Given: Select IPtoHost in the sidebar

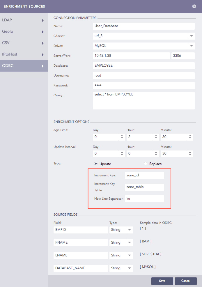Looking at the screenshot, I should (x=24, y=54).
